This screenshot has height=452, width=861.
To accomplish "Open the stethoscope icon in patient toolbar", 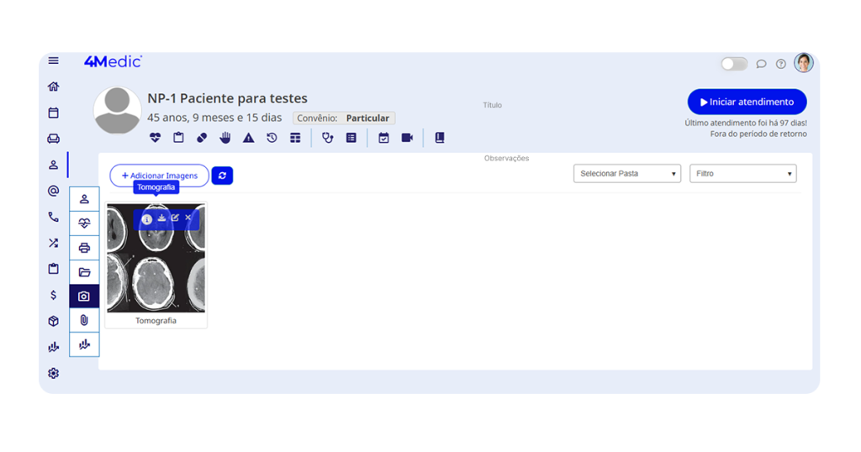I will pyautogui.click(x=328, y=138).
